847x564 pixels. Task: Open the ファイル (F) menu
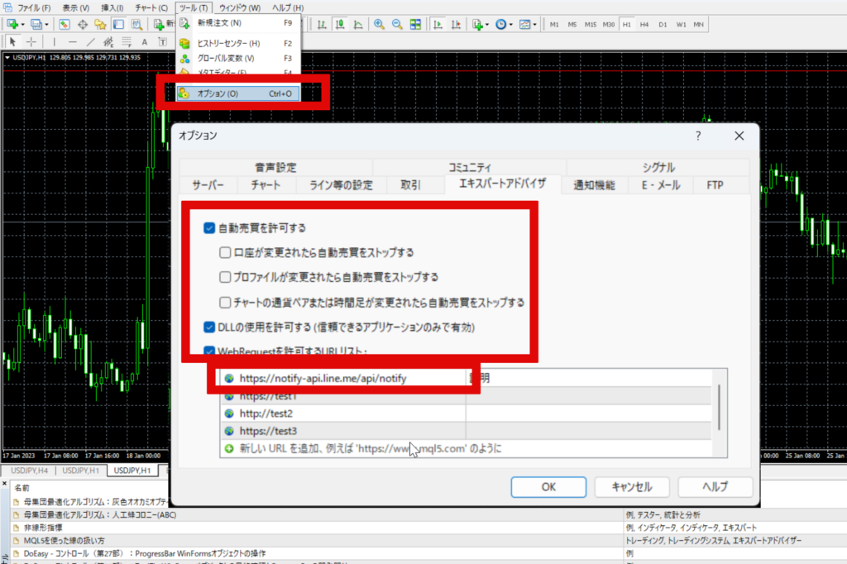tap(33, 8)
